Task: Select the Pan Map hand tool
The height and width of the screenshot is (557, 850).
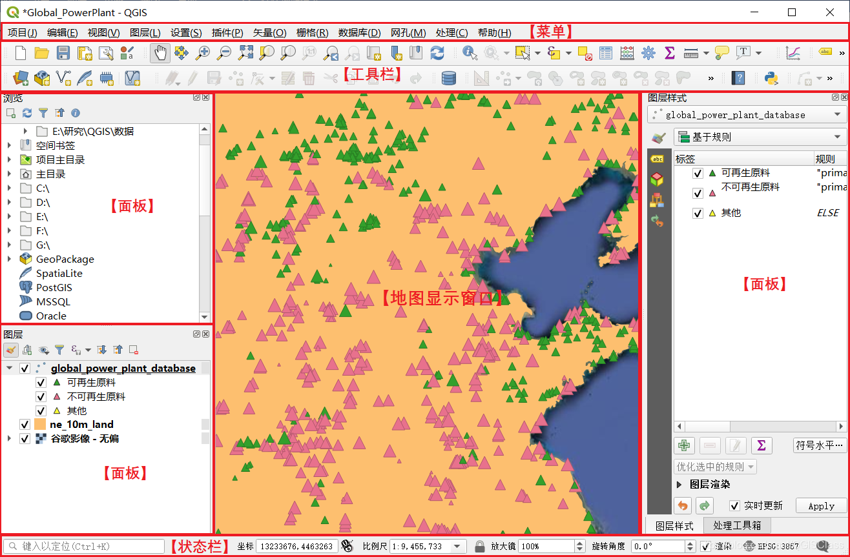Action: pyautogui.click(x=160, y=53)
